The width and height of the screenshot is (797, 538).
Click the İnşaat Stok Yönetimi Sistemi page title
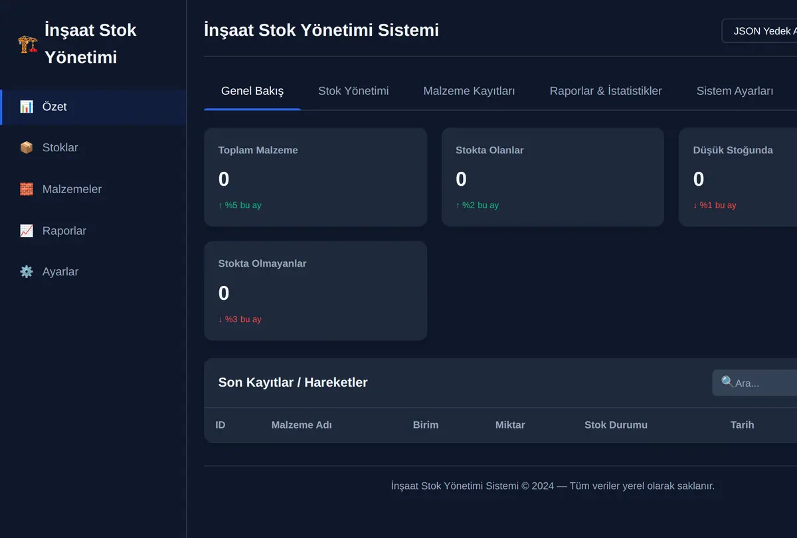point(321,30)
